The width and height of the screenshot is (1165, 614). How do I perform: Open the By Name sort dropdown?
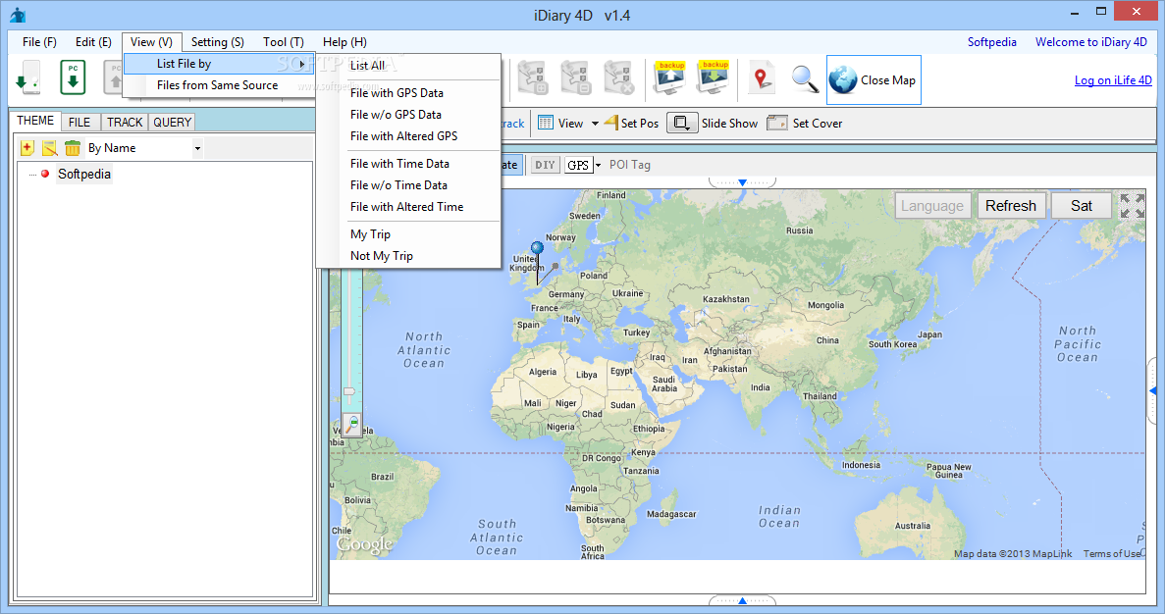197,148
